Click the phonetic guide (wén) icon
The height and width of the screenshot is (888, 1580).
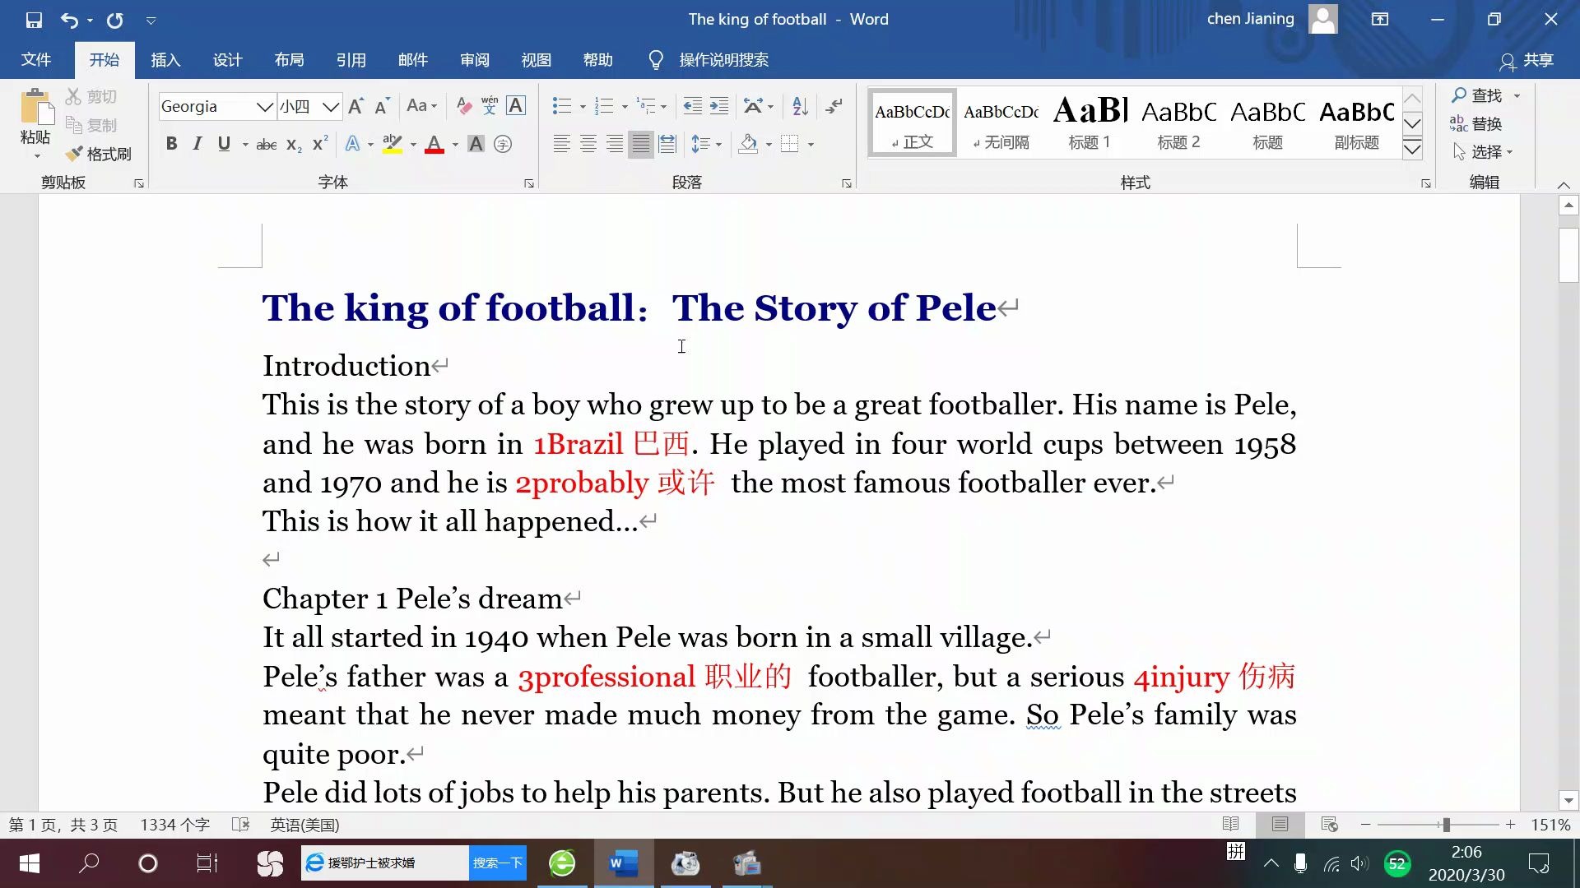pos(490,105)
